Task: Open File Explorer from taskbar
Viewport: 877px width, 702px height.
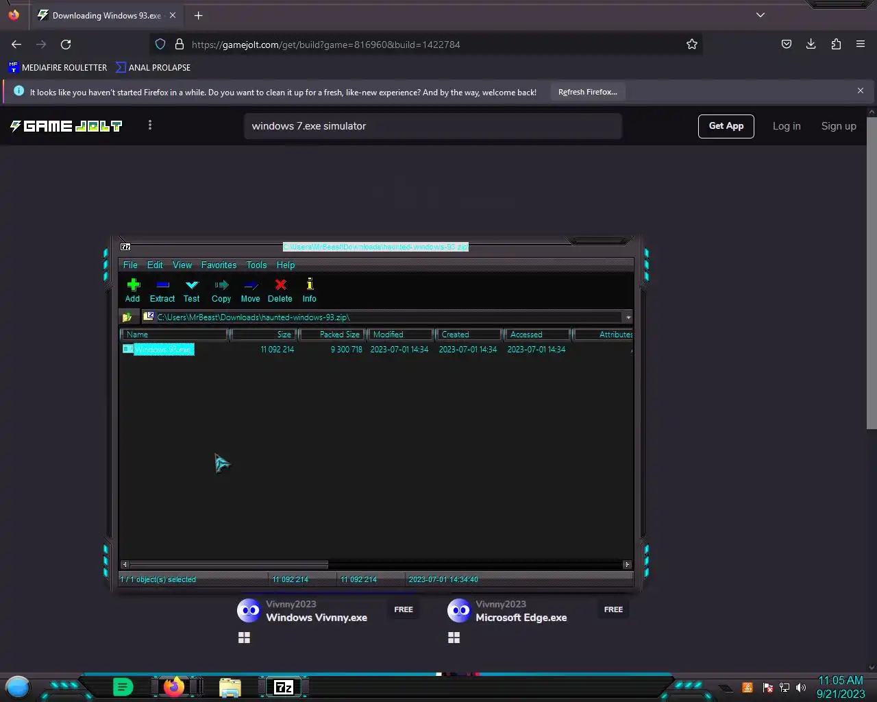Action: pos(230,687)
